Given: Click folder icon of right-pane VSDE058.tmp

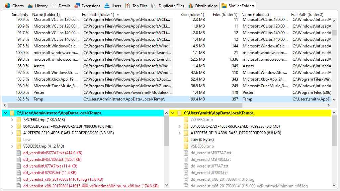Looking at the screenshot, I should tap(186, 146).
